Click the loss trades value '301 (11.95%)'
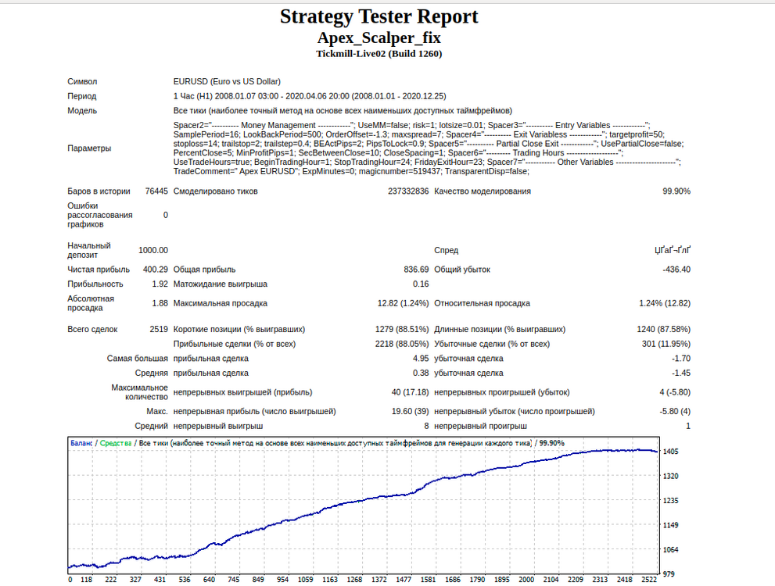 [666, 344]
